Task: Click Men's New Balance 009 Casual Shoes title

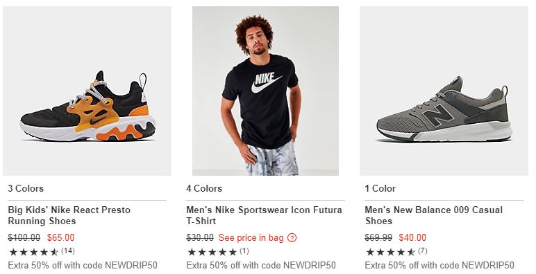Action: pos(433,215)
